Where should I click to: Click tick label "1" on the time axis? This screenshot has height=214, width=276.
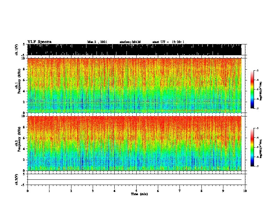pyautogui.click(x=49, y=191)
